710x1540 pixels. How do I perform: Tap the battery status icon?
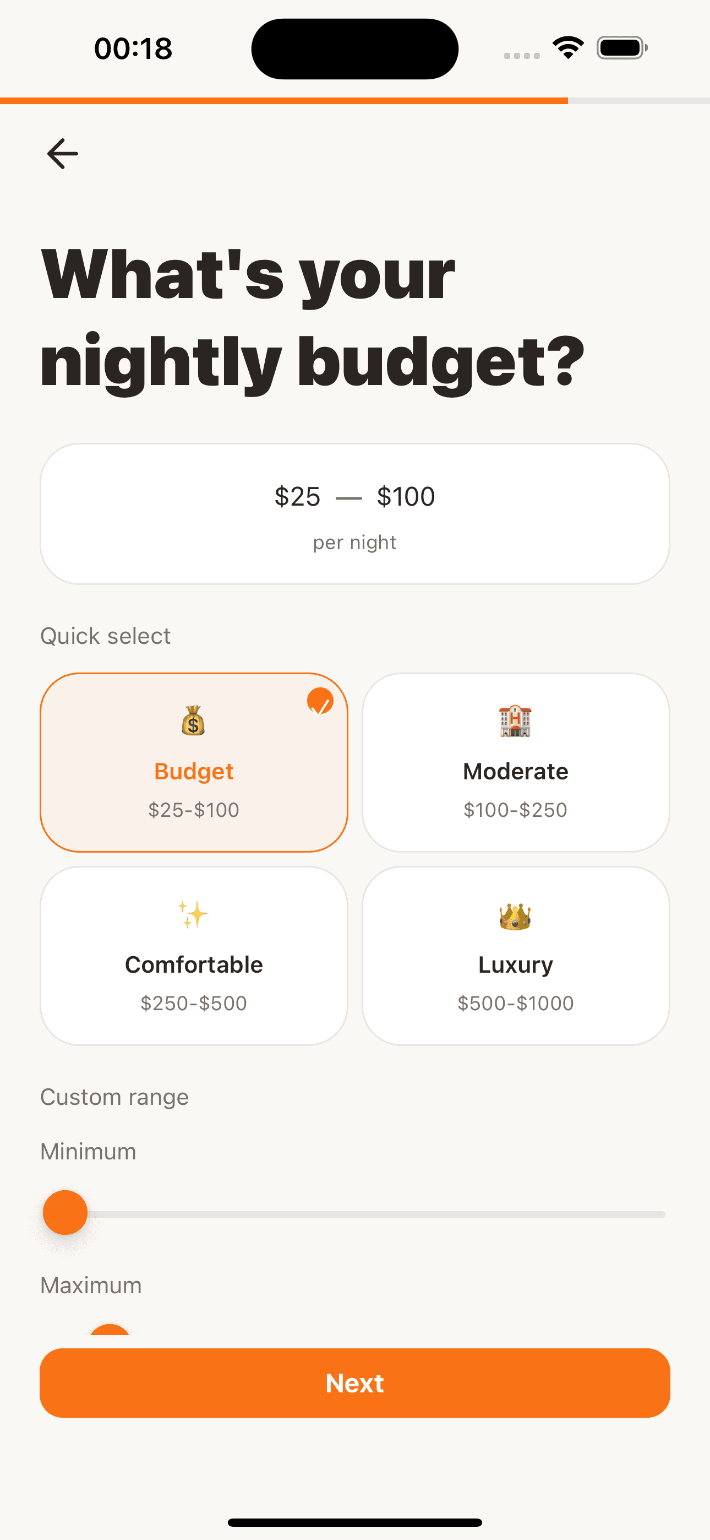click(x=621, y=48)
